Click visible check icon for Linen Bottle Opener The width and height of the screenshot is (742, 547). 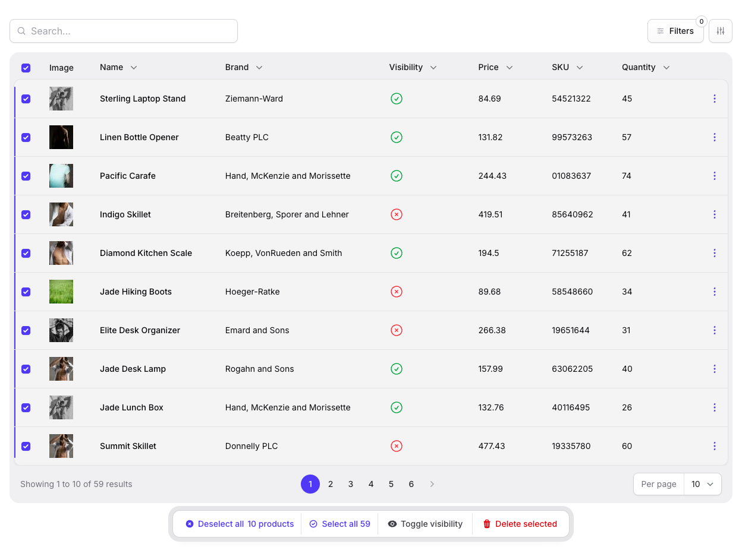click(x=397, y=137)
